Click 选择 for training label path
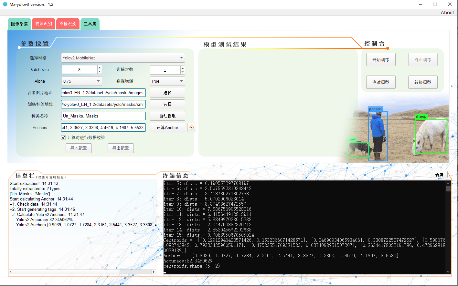This screenshot has width=458, height=286. (x=167, y=104)
